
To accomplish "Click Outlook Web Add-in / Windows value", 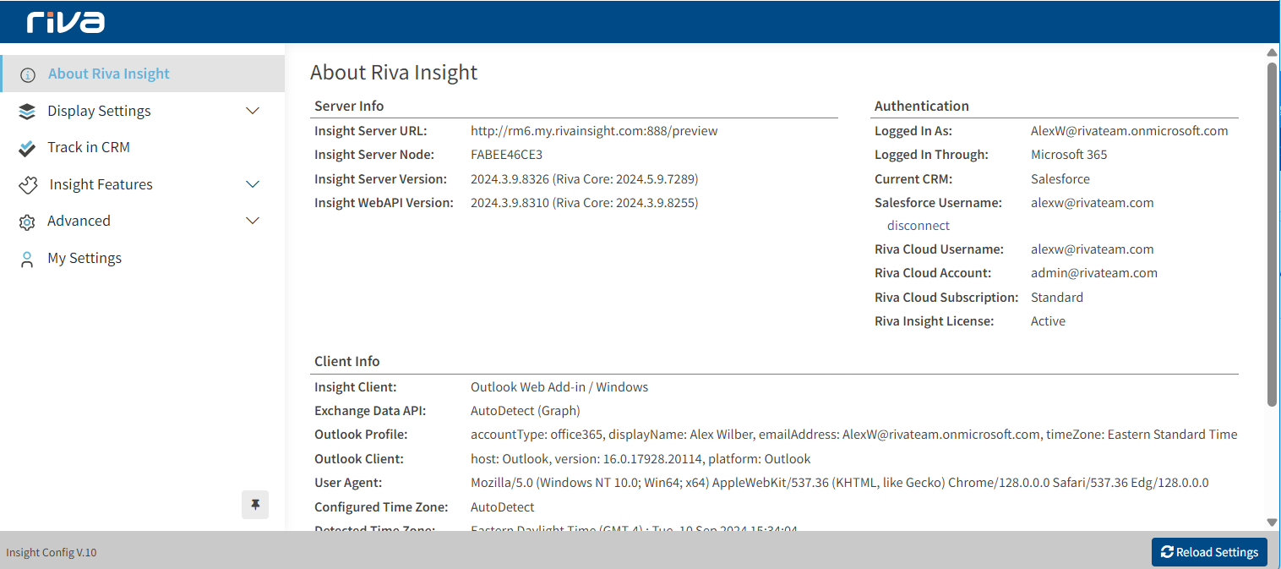I will point(559,387).
